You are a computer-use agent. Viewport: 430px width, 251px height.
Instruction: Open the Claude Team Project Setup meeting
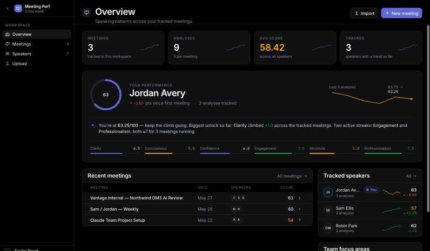tap(197, 220)
